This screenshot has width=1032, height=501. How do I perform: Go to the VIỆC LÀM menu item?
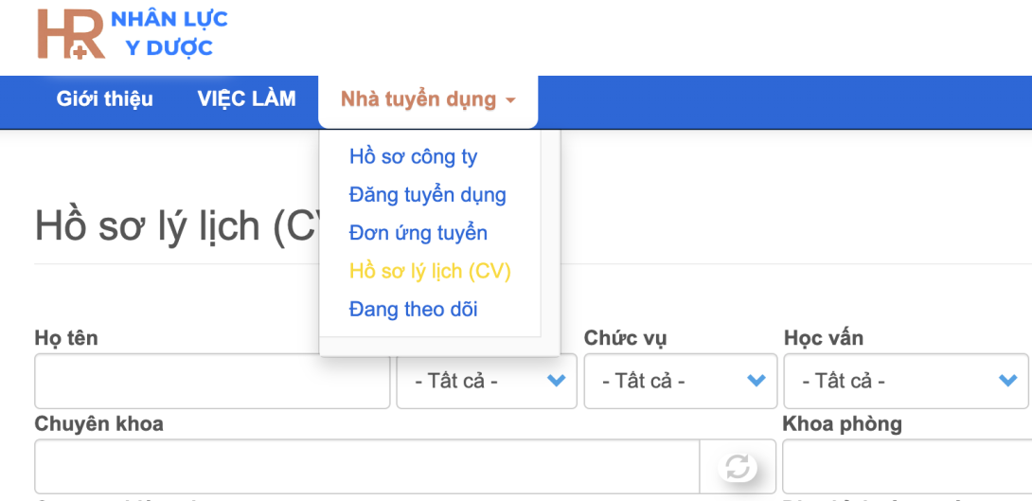[246, 99]
